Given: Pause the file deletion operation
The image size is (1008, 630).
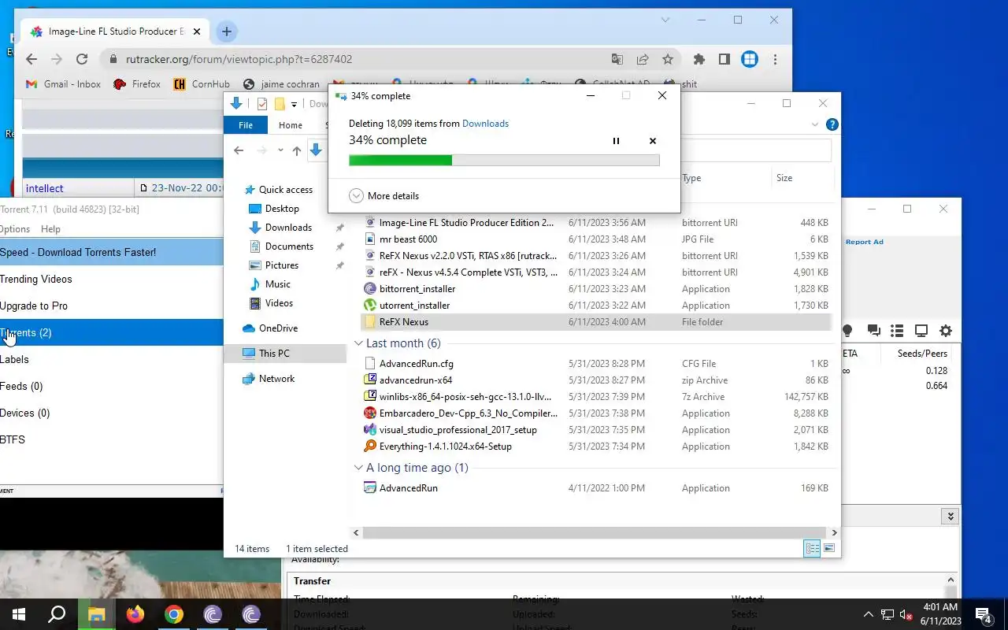Looking at the screenshot, I should coord(616,141).
